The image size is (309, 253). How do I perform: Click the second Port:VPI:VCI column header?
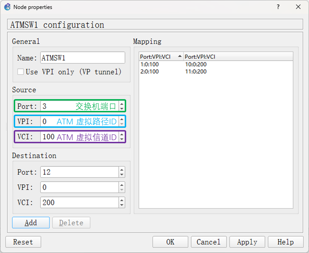(x=200, y=57)
